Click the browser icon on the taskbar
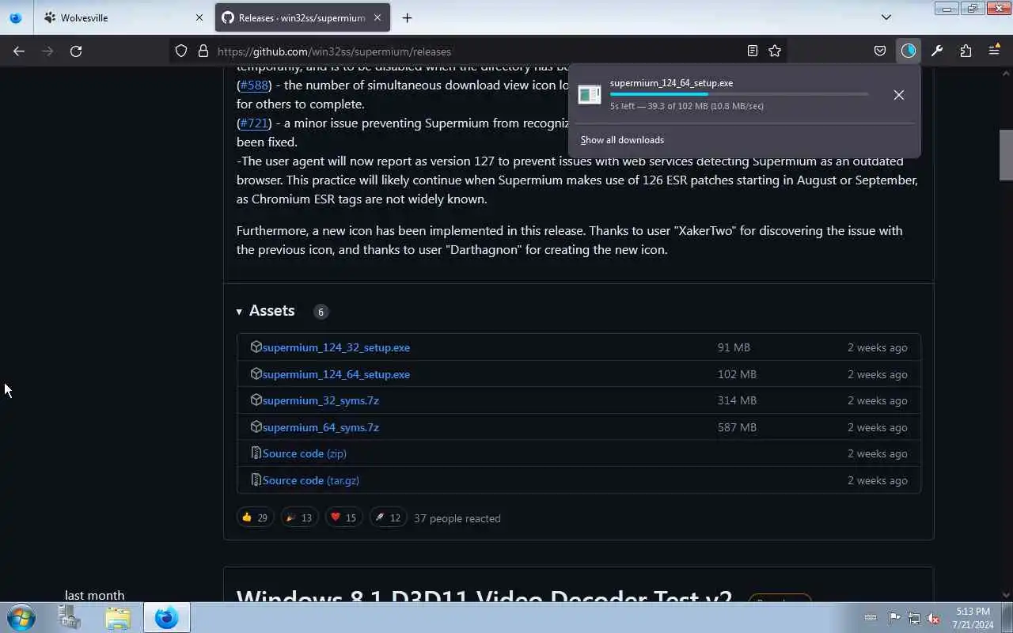 click(x=166, y=617)
